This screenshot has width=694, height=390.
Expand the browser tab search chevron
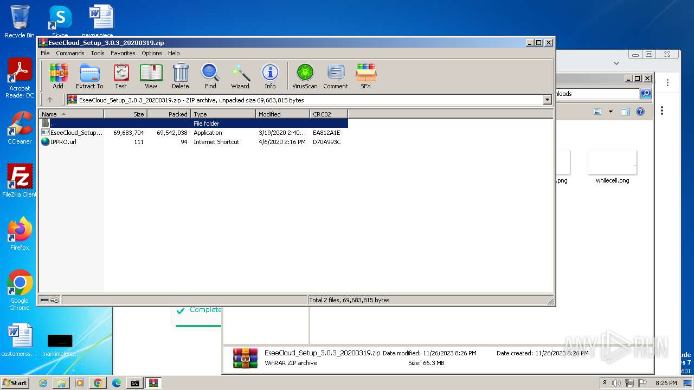[616, 63]
